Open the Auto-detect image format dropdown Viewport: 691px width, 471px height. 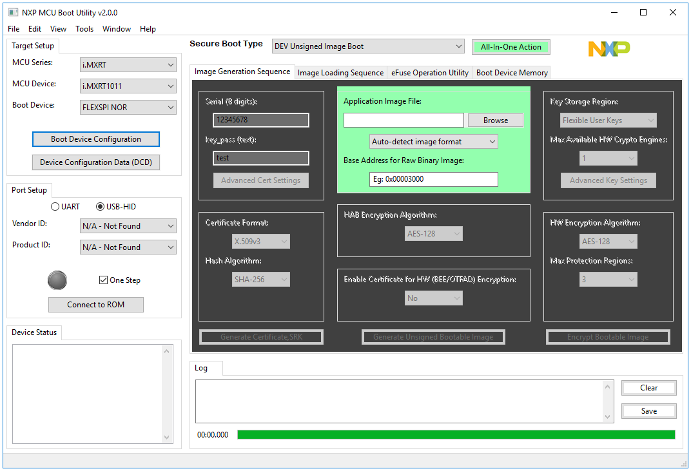click(434, 142)
